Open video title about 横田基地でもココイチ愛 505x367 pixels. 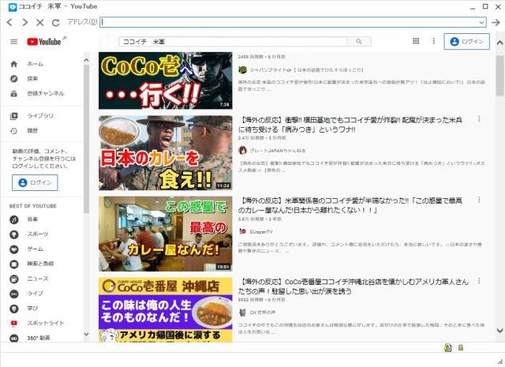(x=350, y=125)
